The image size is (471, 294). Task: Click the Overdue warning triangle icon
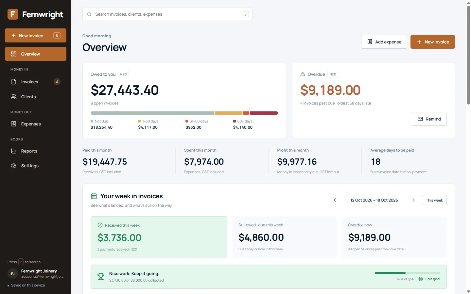click(303, 74)
